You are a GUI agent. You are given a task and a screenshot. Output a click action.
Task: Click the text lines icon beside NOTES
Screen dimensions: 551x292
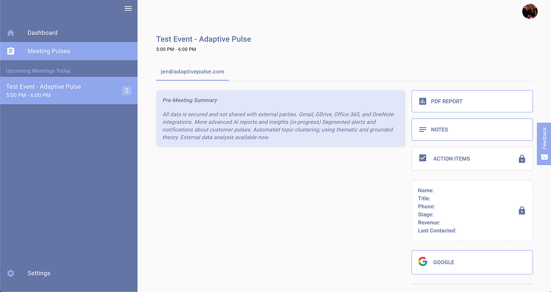(x=422, y=129)
